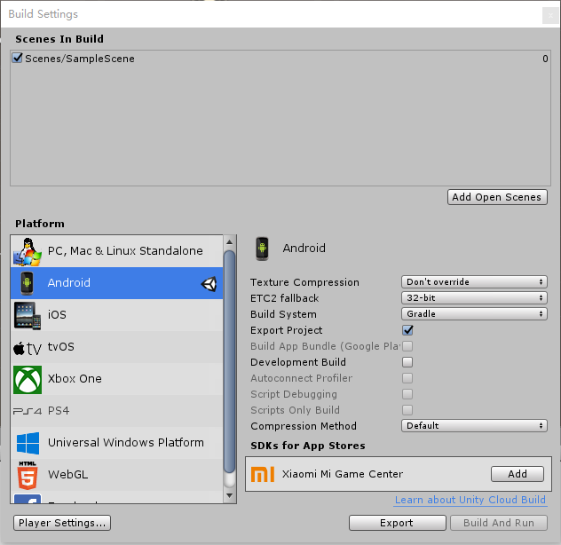Click the Export button
The height and width of the screenshot is (545, 561).
398,523
